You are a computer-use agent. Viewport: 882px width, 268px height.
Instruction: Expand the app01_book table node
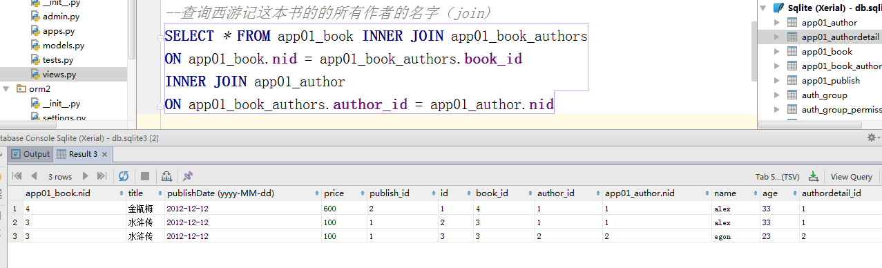pos(778,52)
